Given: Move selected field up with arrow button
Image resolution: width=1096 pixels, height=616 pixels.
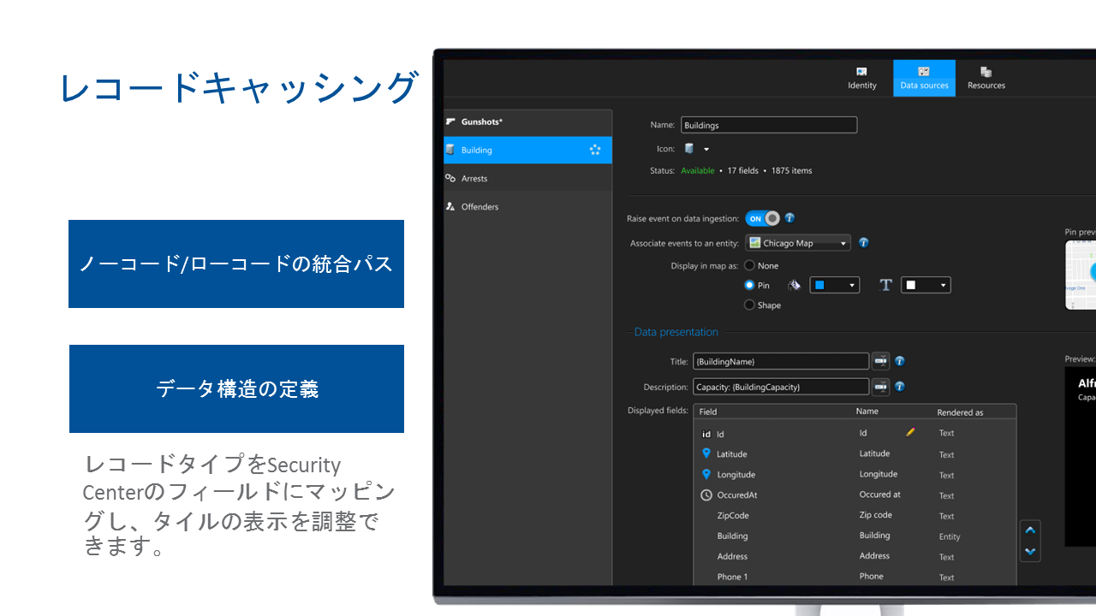Looking at the screenshot, I should tap(1031, 530).
